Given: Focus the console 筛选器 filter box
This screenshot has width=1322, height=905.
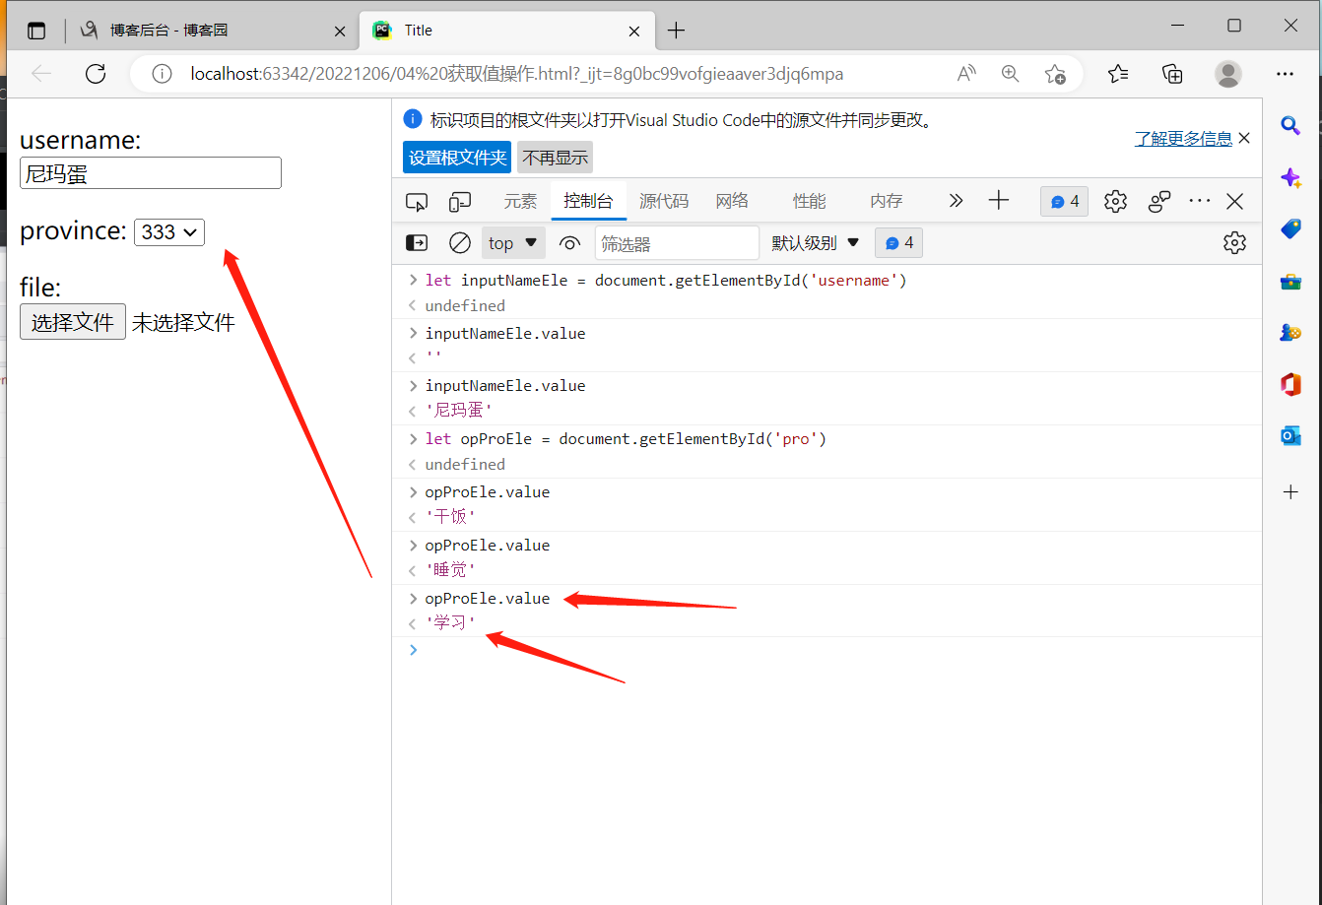Looking at the screenshot, I should (x=677, y=243).
